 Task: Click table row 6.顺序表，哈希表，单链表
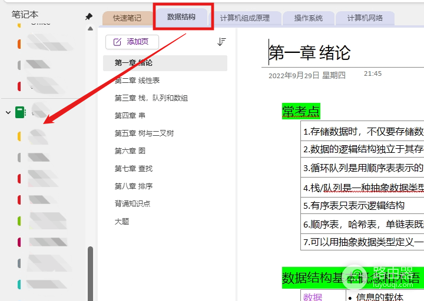pyautogui.click(x=362, y=224)
